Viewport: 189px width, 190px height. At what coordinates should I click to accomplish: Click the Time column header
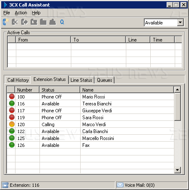(x=163, y=40)
